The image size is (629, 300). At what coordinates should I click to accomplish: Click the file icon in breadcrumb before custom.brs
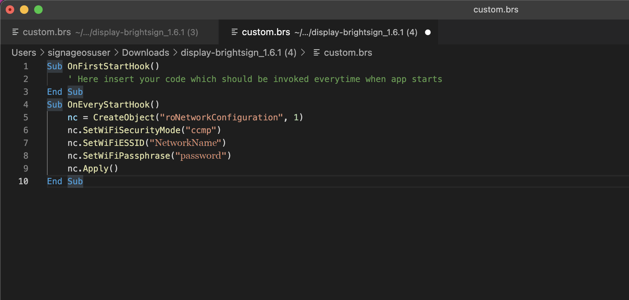click(x=316, y=53)
